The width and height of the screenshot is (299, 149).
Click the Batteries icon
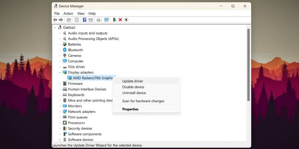(x=65, y=44)
